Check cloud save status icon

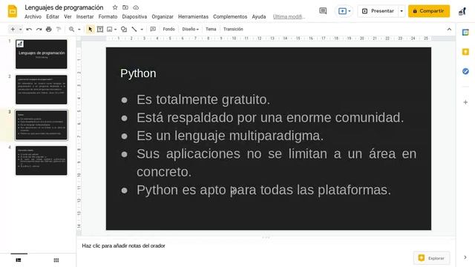(136, 7)
